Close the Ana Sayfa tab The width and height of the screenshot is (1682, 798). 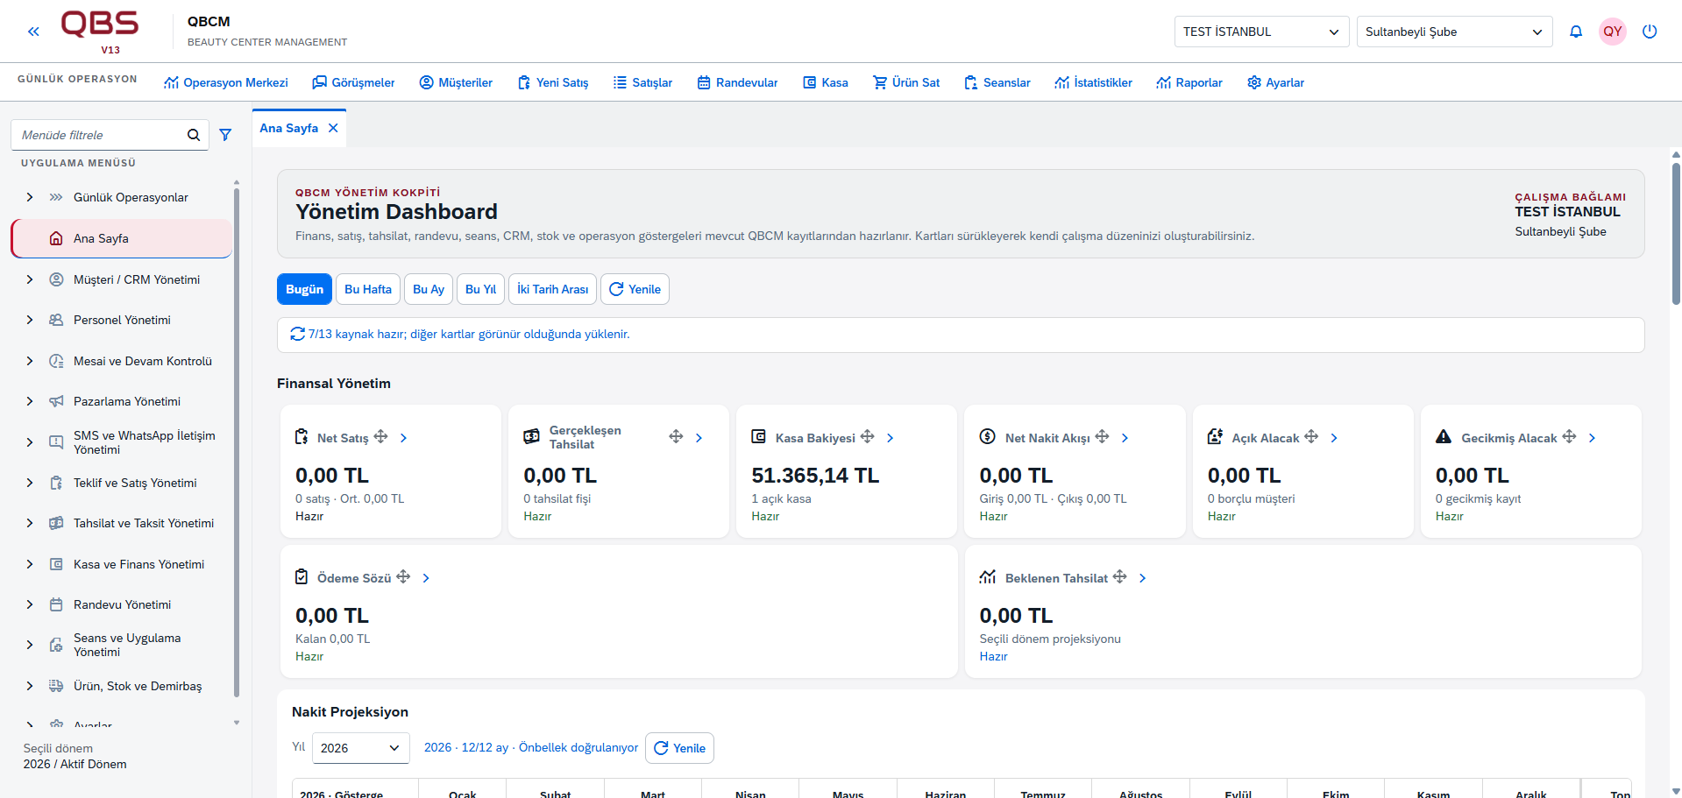(x=333, y=128)
